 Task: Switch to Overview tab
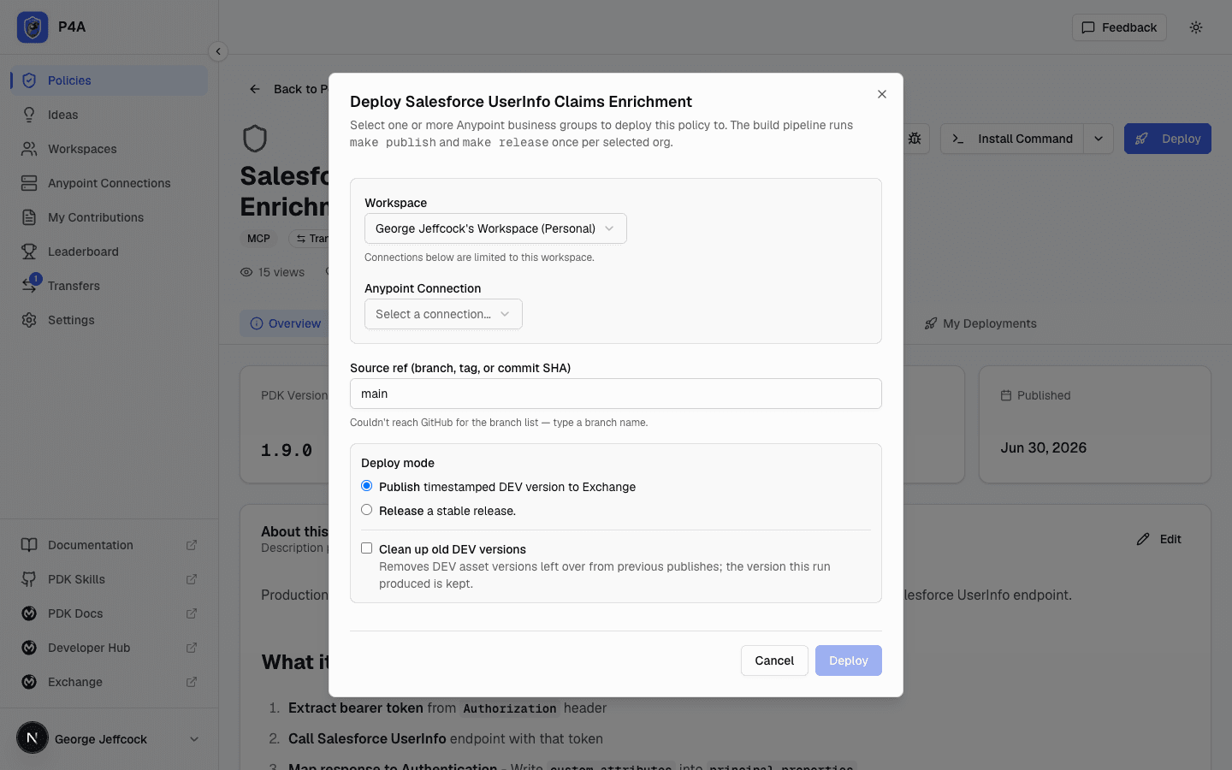pyautogui.click(x=286, y=323)
